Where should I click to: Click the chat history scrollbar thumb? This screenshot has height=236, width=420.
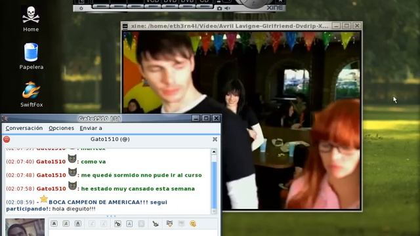214,185
